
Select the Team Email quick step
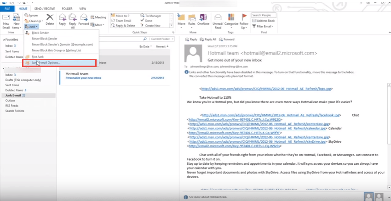click(121, 21)
